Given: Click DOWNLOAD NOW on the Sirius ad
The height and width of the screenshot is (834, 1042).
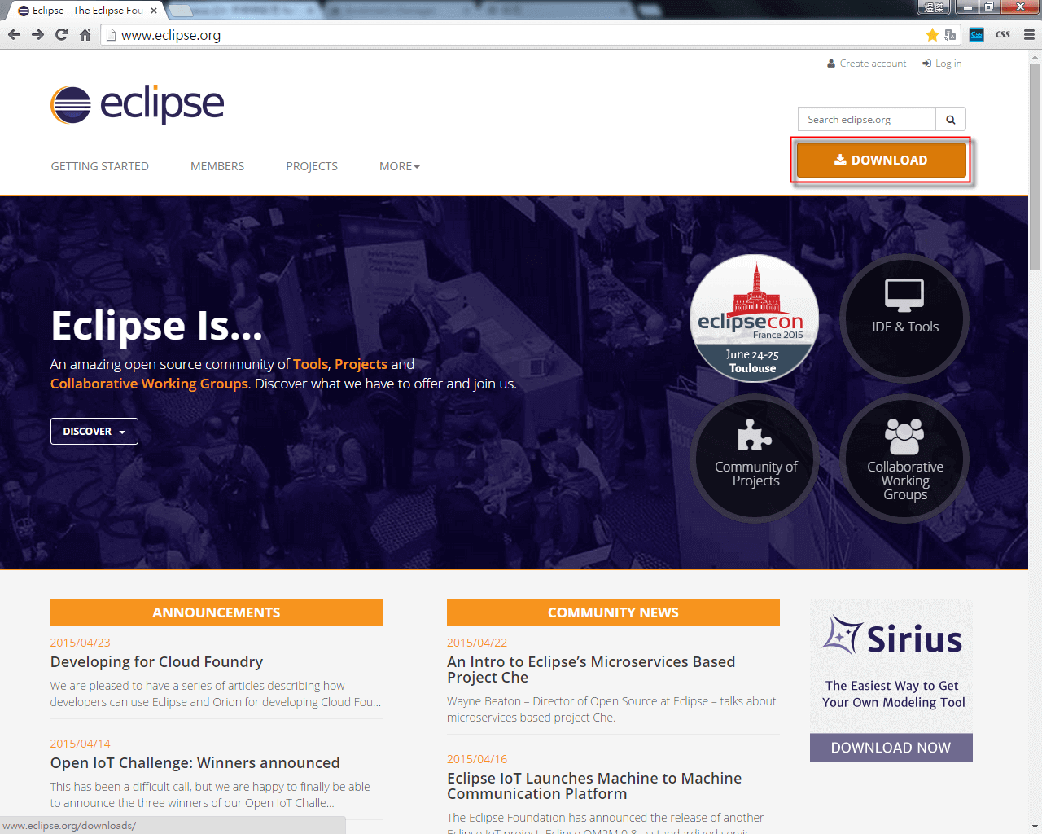Looking at the screenshot, I should coord(891,747).
